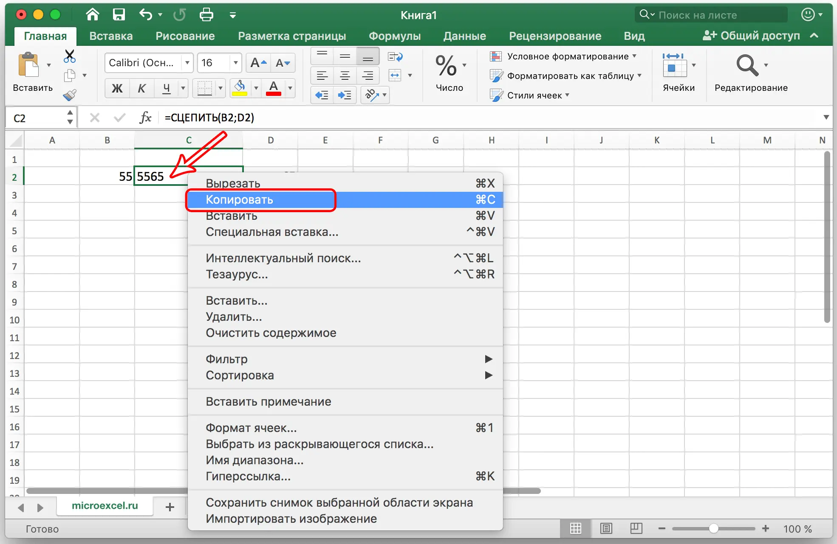This screenshot has width=837, height=544.
Task: Open the font size 16 combo box
Action: (219, 63)
